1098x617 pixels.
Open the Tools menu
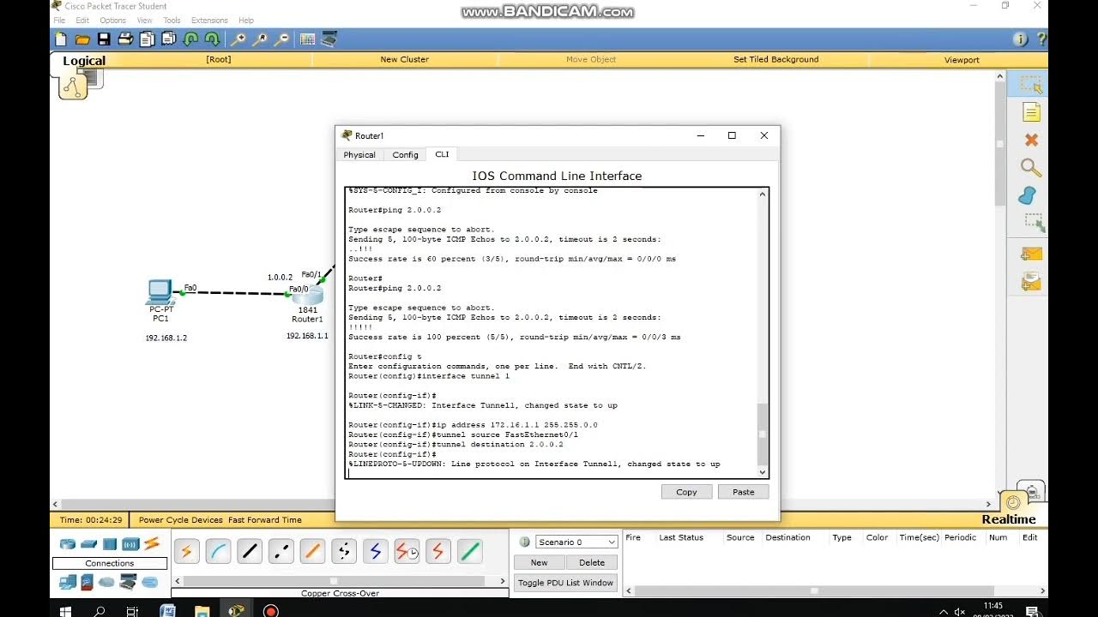(172, 21)
